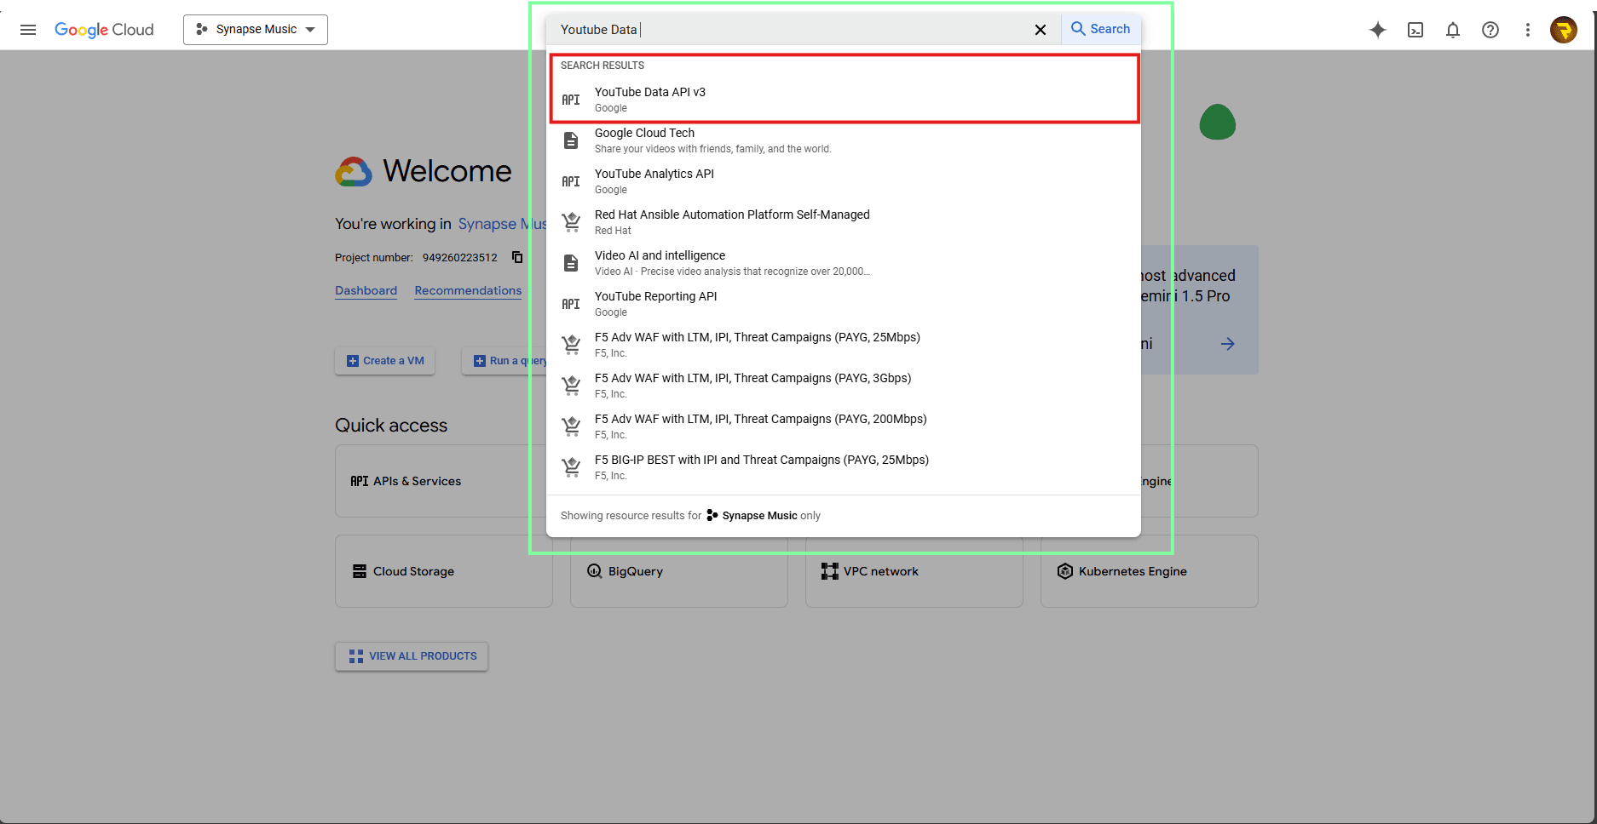Select the YouTube Data API v3 result
Screen dimensions: 1597x824
[x=844, y=100]
